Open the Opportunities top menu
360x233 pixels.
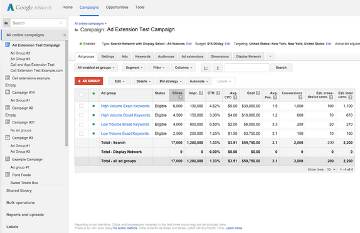117,8
